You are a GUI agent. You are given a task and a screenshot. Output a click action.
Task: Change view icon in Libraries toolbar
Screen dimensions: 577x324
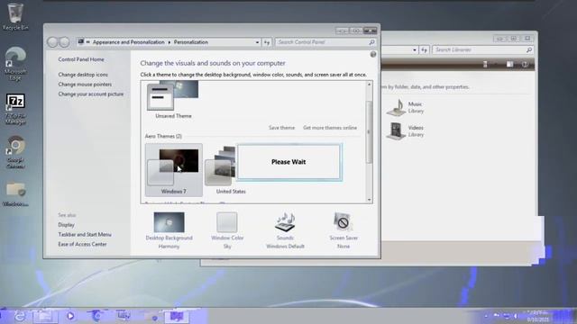[x=485, y=64]
